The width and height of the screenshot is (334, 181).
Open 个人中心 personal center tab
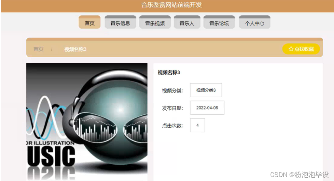(254, 22)
